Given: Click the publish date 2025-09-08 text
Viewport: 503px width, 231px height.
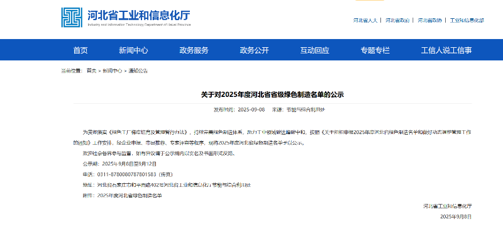Looking at the screenshot, I should click(251, 110).
